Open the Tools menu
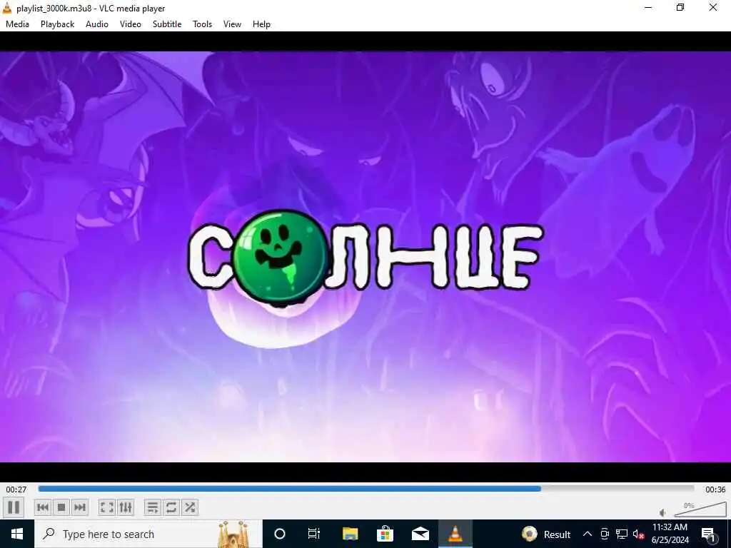Image resolution: width=731 pixels, height=548 pixels. coord(202,24)
